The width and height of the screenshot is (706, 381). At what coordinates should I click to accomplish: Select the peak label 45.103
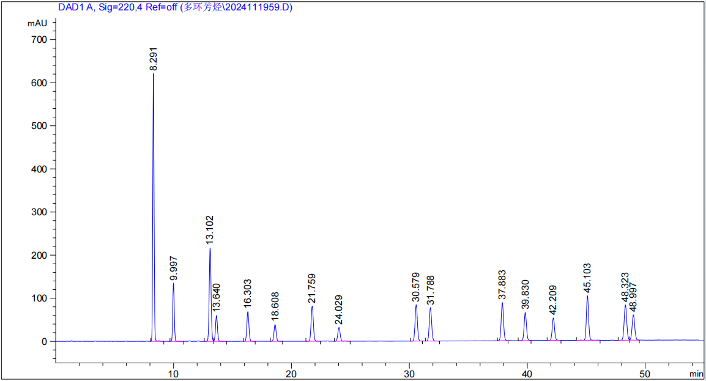tap(587, 278)
